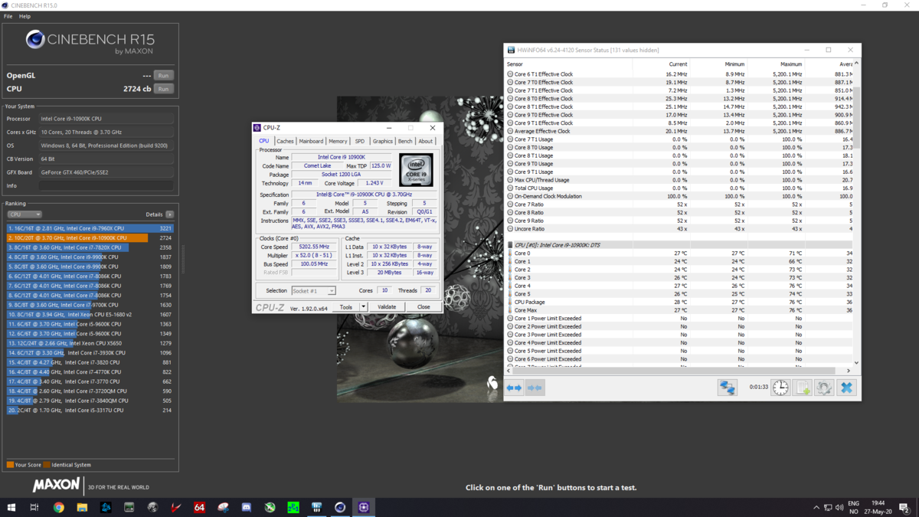
Task: Select On-Demand Clock Modulation row
Action: (x=679, y=197)
